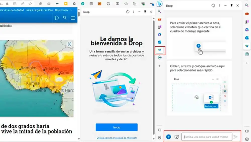This screenshot has width=251, height=142.
Task: Click the Read aloud 'A' icon
Action: 23,4
